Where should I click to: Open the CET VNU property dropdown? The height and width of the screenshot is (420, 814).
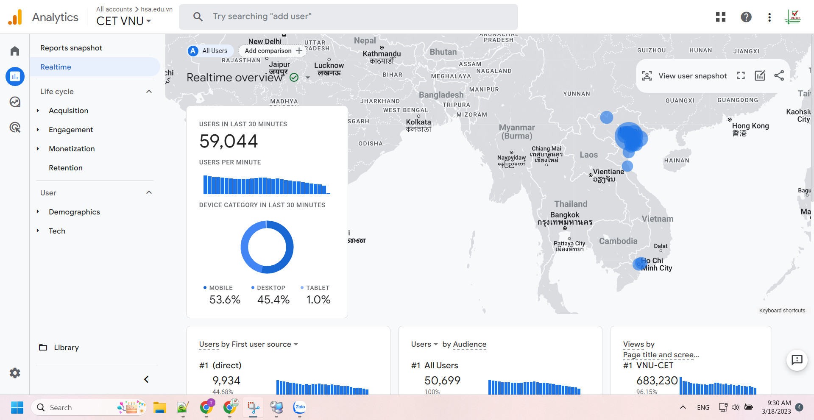[x=124, y=21]
